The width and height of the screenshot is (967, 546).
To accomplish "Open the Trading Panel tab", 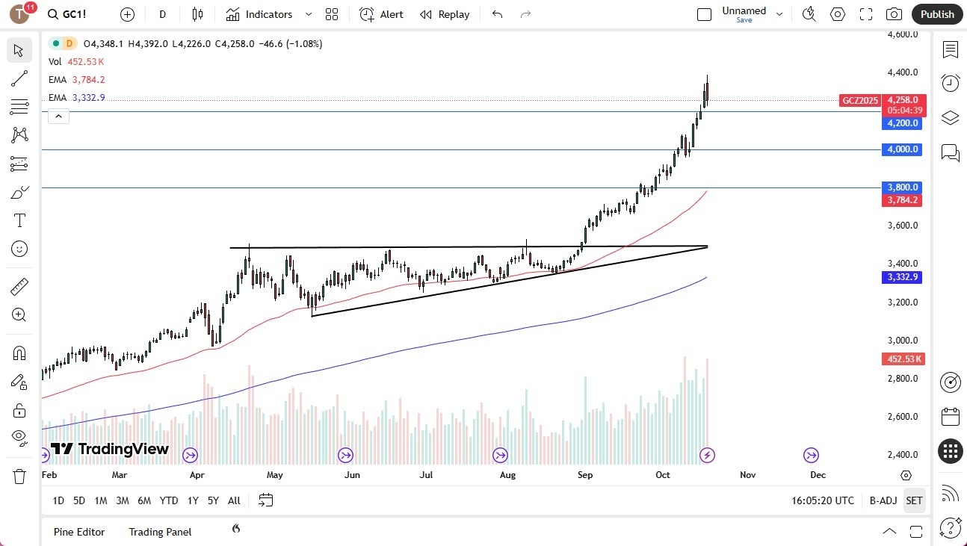I will [x=159, y=532].
